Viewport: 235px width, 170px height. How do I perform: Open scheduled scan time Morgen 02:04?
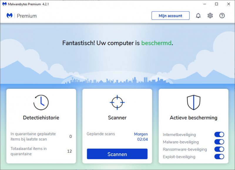tap(141, 137)
